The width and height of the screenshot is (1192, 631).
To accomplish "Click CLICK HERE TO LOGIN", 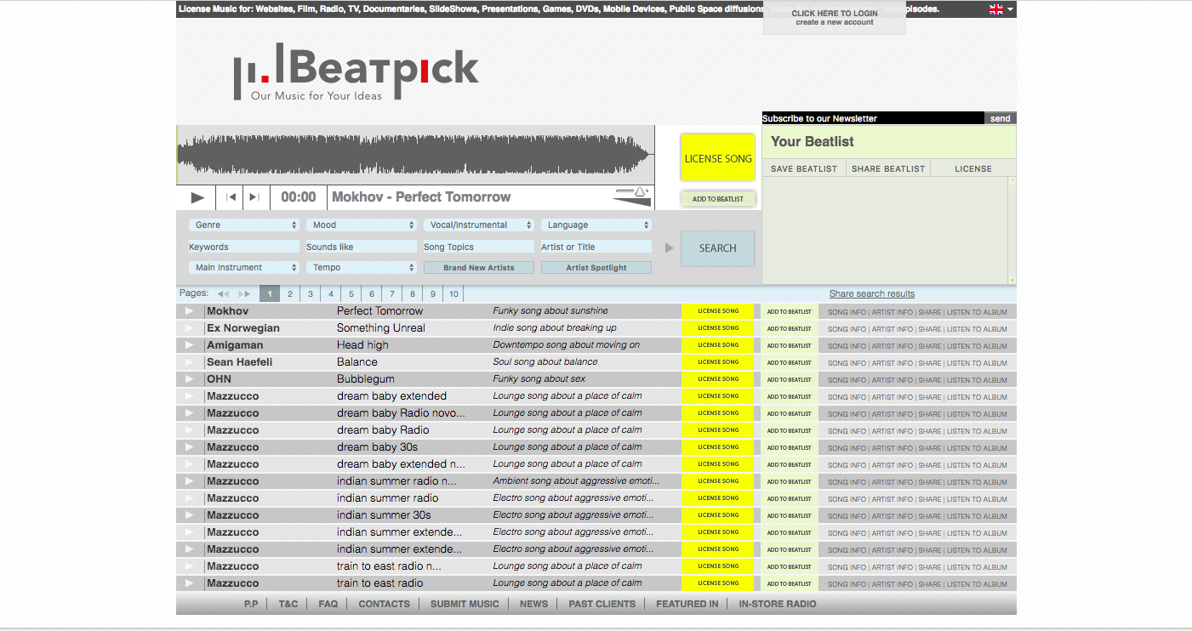I will [835, 14].
